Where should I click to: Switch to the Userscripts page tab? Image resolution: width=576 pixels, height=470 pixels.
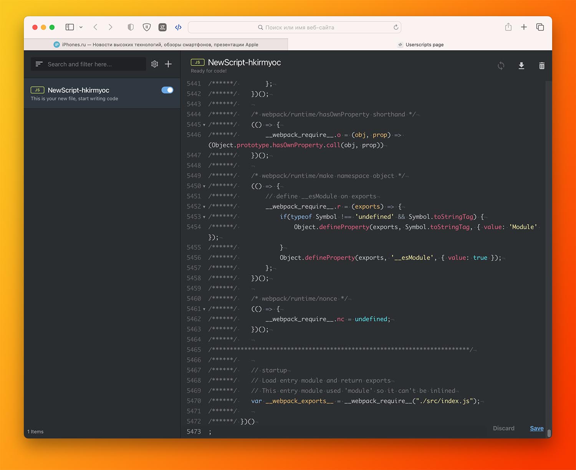(x=420, y=45)
